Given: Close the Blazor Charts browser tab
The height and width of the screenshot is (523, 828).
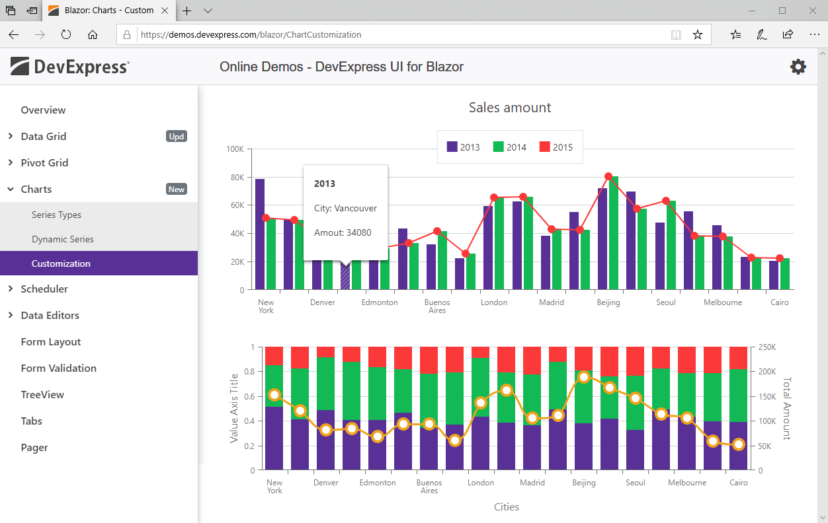Looking at the screenshot, I should click(165, 11).
